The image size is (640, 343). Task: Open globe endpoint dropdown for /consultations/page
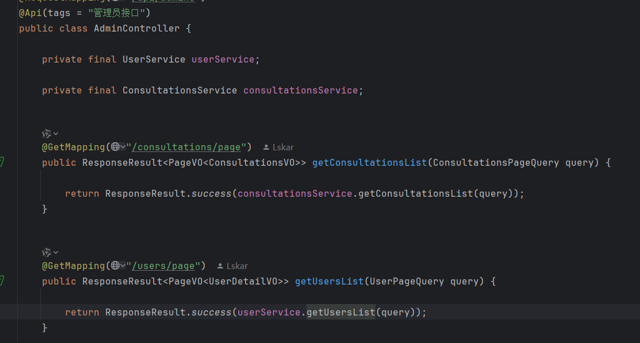(x=118, y=147)
